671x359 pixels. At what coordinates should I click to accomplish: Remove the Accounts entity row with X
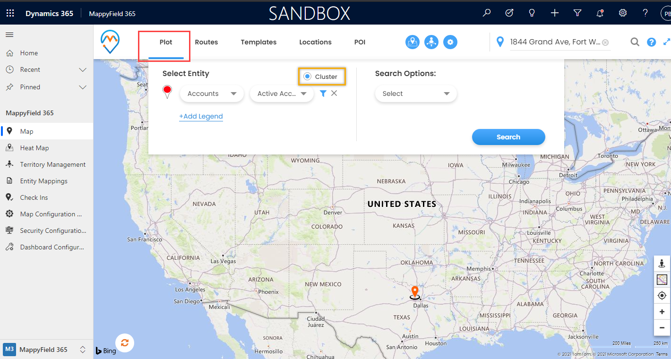[334, 93]
